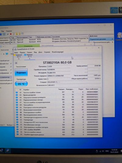The width and height of the screenshot is (122, 163).
Task: Click the S.M.A.R.T. features field
Action: pos(74,85)
